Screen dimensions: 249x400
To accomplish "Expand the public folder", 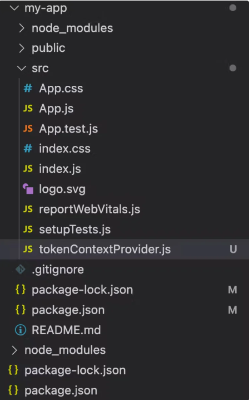I will (22, 48).
